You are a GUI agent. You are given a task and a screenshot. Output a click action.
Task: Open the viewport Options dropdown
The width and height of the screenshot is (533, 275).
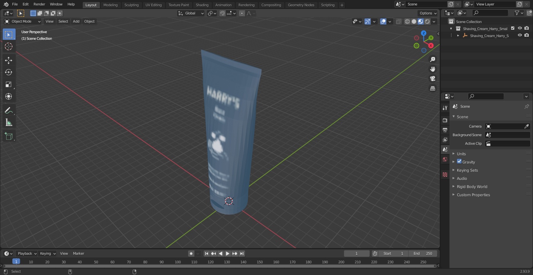pyautogui.click(x=428, y=13)
